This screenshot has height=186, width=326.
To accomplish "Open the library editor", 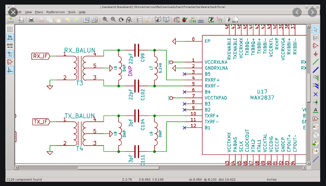I will 158,20.
